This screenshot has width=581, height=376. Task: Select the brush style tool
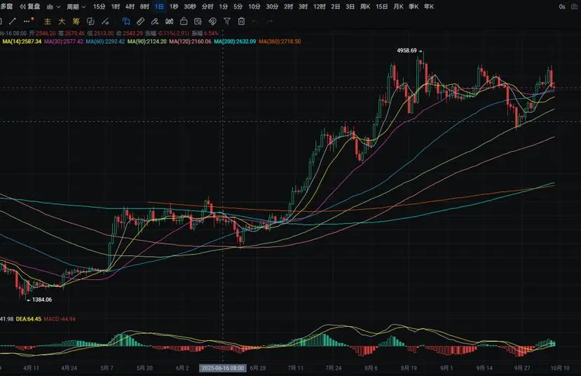coord(155,22)
